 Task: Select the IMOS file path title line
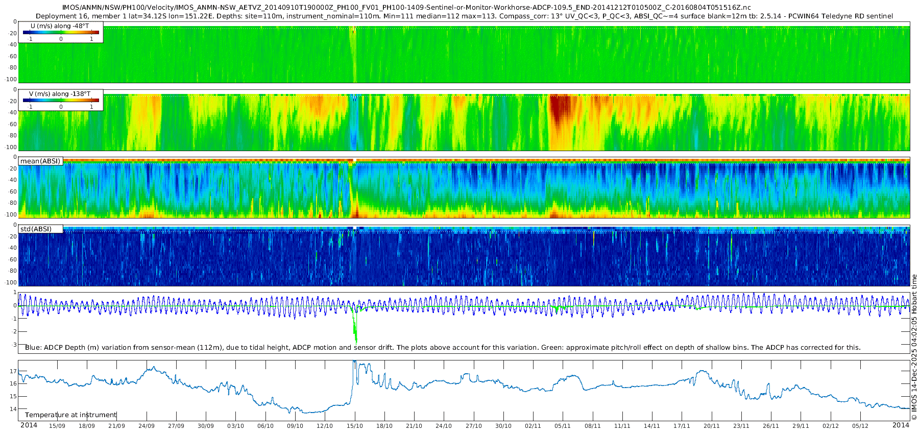tap(406, 8)
